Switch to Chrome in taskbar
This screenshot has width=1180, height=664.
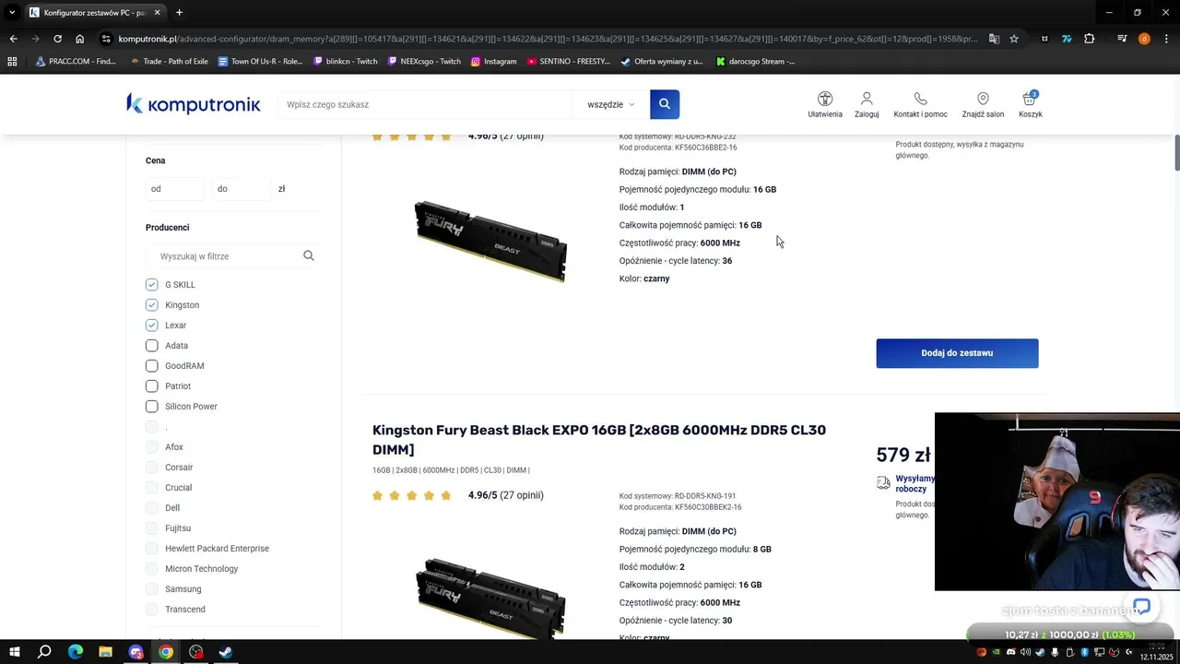166,652
